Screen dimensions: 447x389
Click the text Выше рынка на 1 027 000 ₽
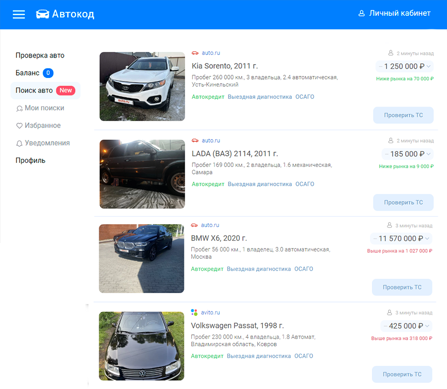click(x=400, y=251)
